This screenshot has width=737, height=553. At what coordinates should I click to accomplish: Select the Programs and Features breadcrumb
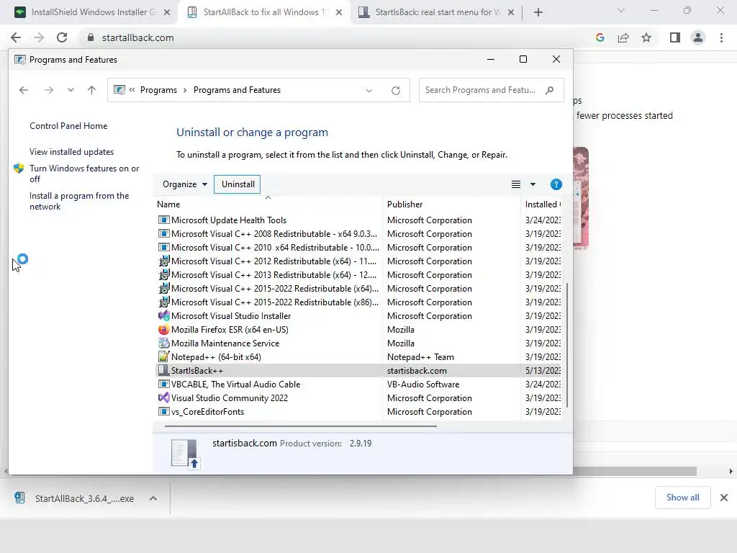pos(237,90)
